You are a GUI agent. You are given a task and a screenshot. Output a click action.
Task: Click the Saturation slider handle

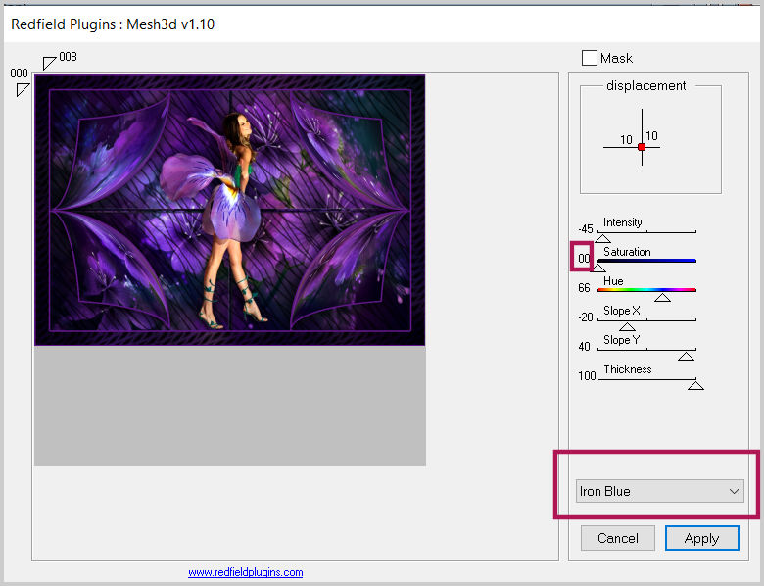click(598, 268)
